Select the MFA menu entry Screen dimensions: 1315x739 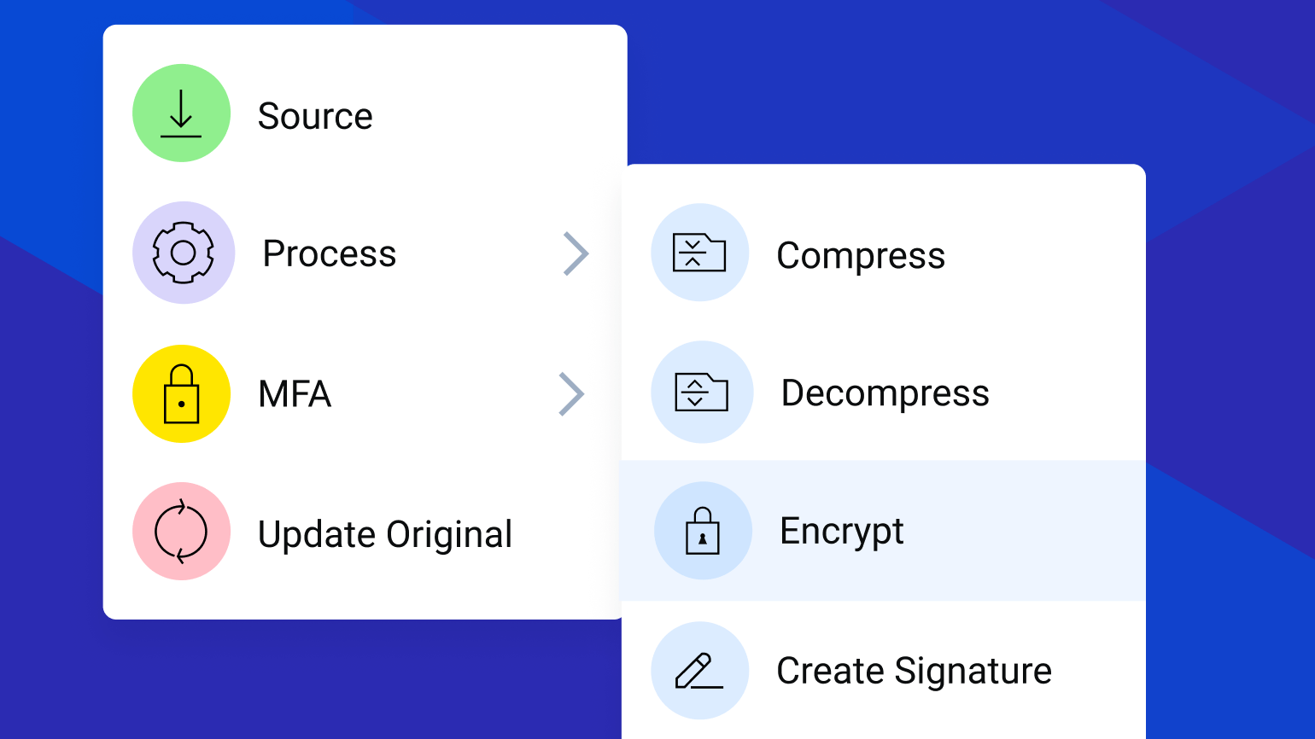(294, 393)
